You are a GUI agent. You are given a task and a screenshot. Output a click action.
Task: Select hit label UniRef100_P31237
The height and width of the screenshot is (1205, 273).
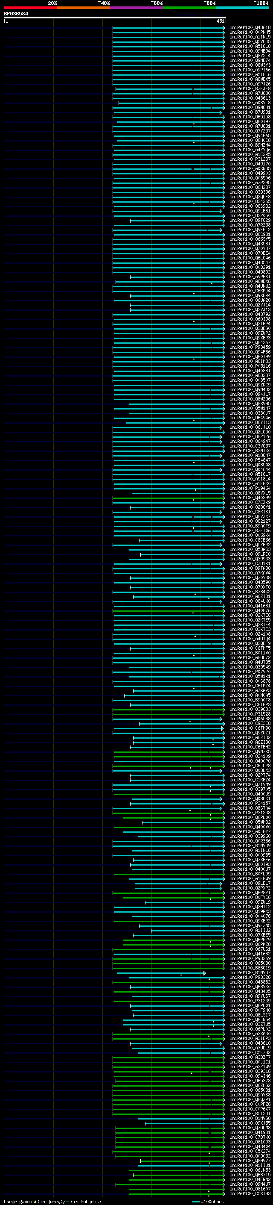(250, 159)
